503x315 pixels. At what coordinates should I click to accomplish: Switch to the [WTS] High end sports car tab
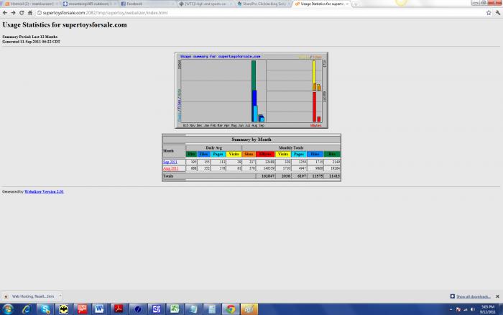206,4
